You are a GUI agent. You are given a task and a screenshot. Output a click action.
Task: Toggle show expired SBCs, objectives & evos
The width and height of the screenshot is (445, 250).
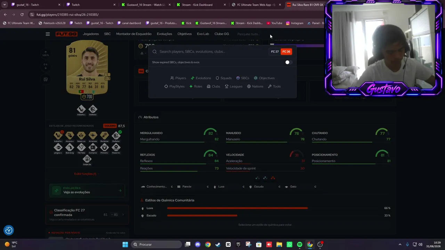pos(289,62)
